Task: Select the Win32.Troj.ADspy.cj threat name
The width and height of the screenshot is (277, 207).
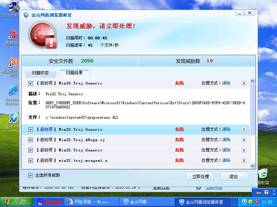Action: [x=81, y=140]
